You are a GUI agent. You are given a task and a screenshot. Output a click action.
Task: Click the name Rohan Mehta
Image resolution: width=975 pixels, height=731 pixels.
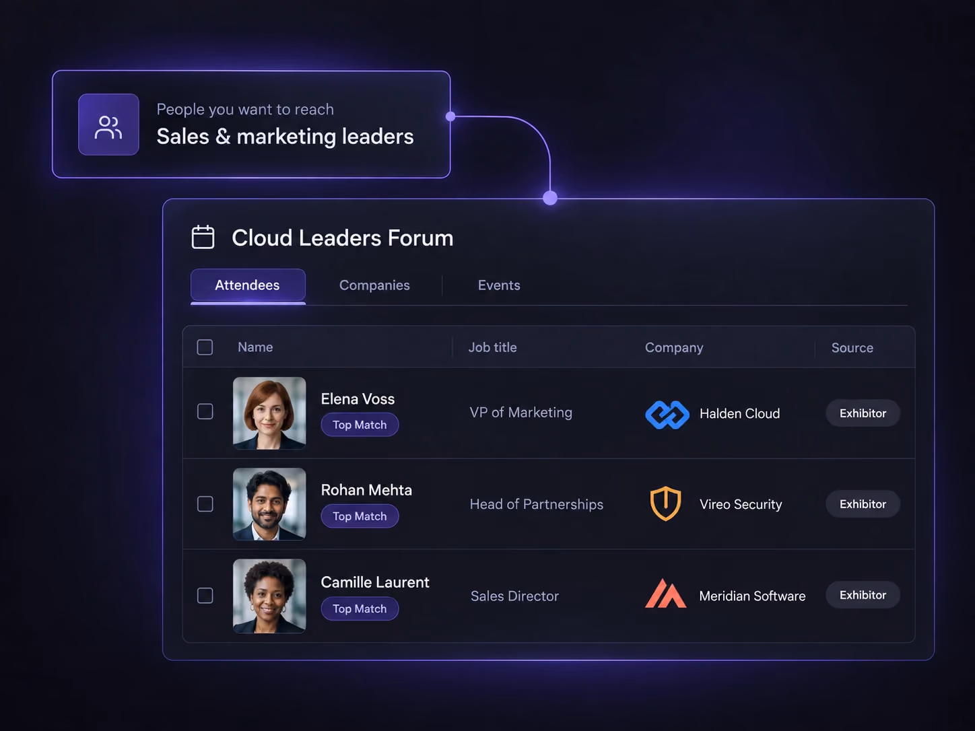(x=366, y=490)
